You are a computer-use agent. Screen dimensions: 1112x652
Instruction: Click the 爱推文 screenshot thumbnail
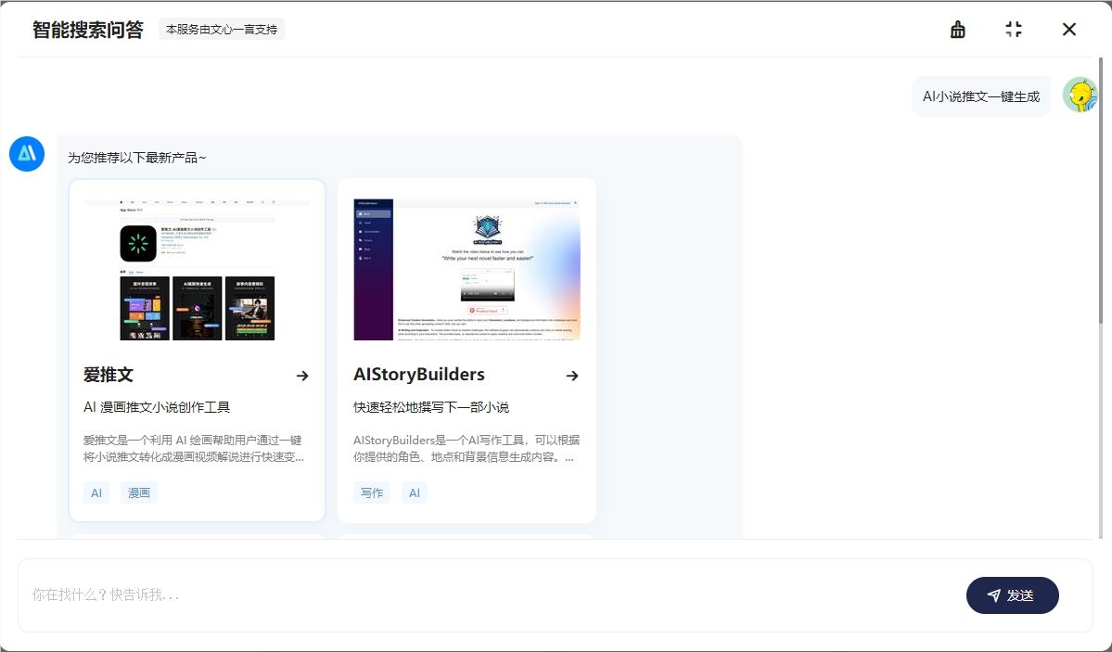198,270
